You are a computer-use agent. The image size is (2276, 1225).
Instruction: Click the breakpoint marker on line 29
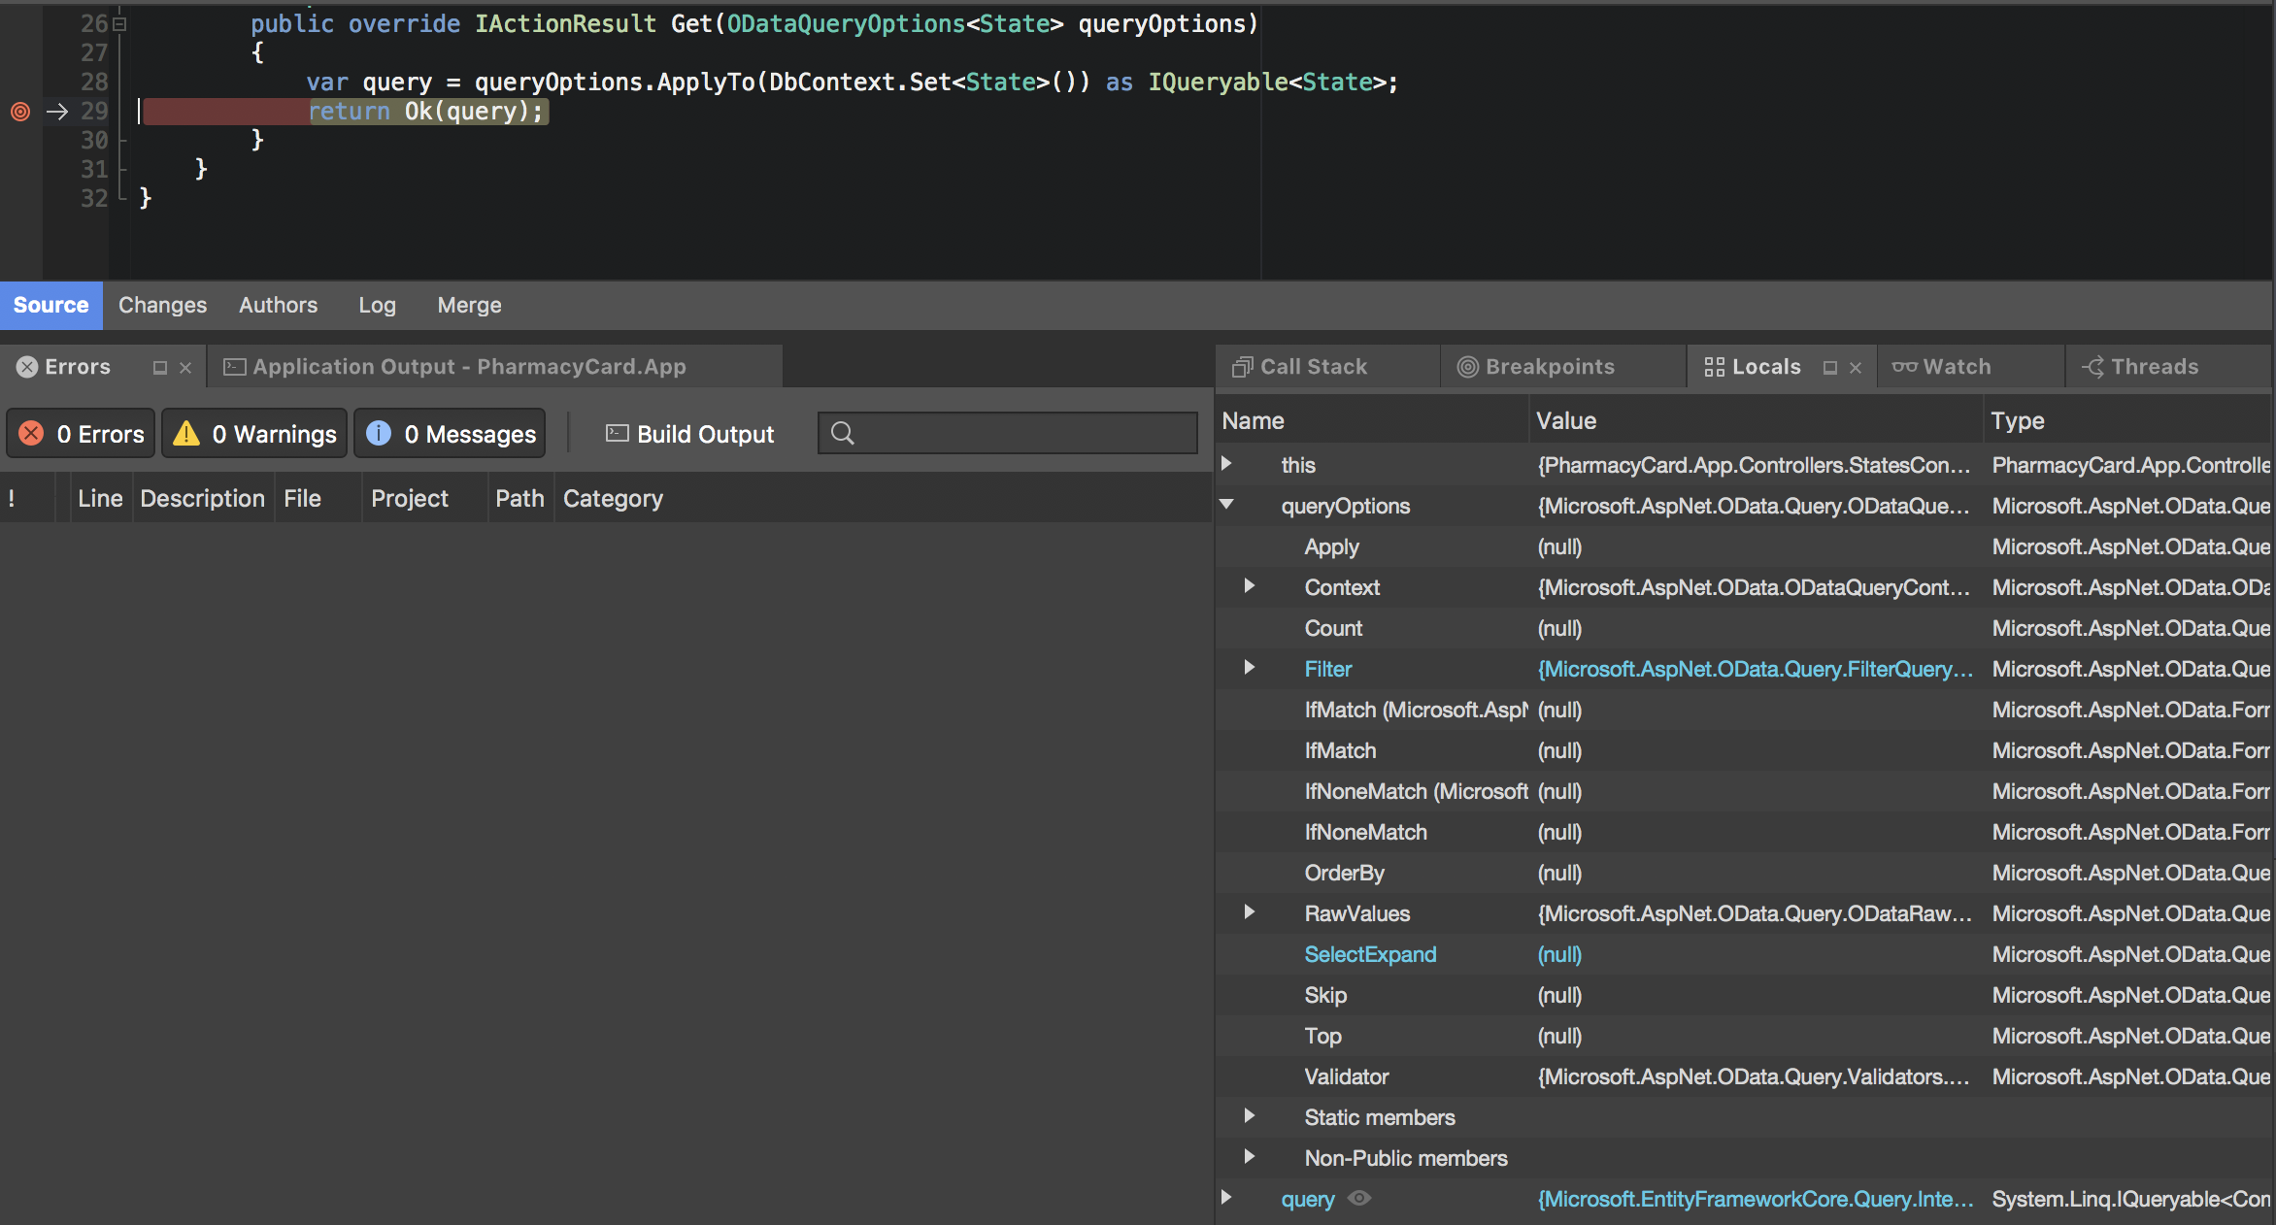tap(20, 112)
